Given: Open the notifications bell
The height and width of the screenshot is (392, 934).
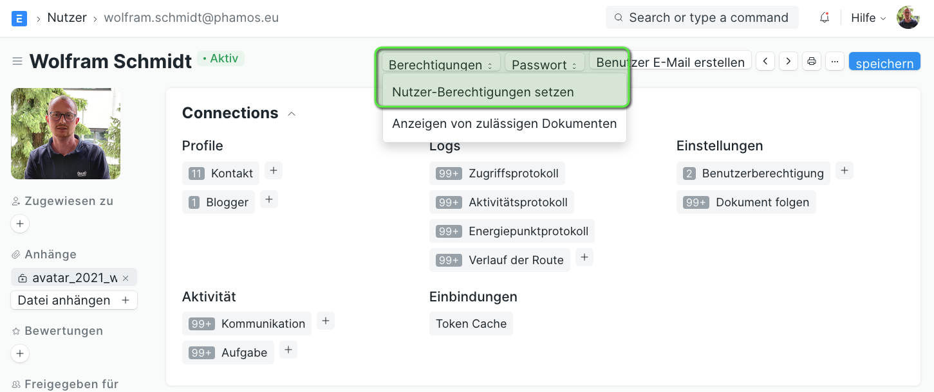Looking at the screenshot, I should [825, 18].
